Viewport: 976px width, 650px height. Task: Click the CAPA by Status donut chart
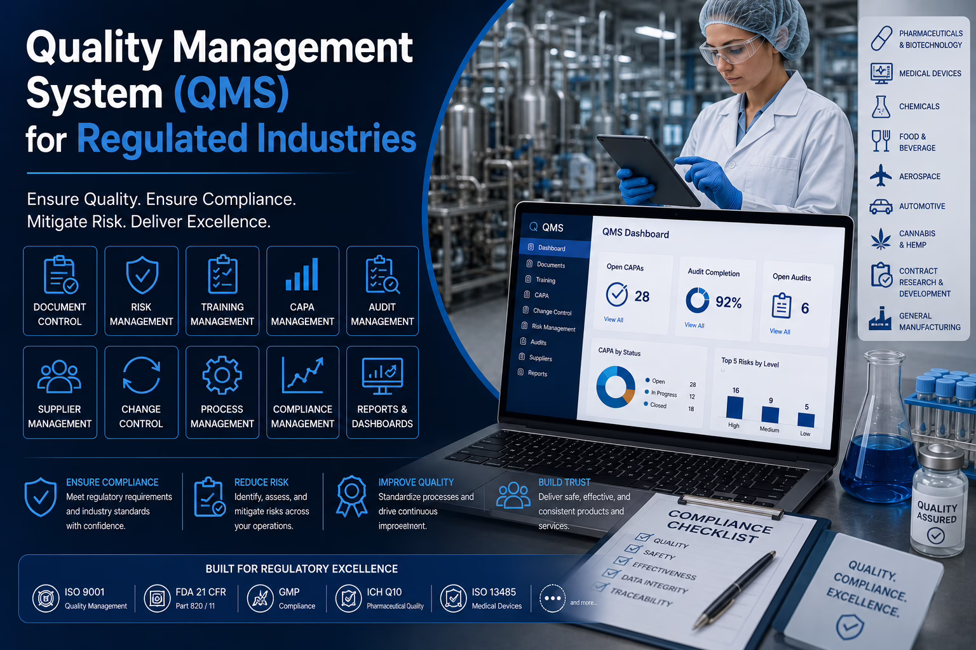(x=616, y=387)
